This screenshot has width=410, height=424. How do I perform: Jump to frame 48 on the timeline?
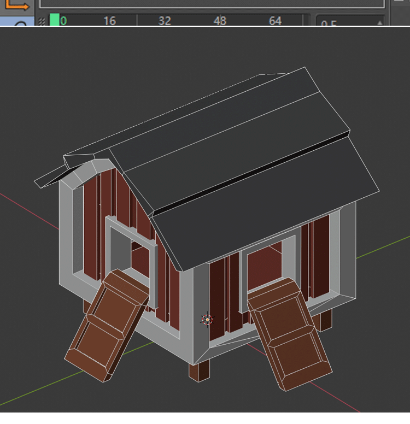coord(220,21)
